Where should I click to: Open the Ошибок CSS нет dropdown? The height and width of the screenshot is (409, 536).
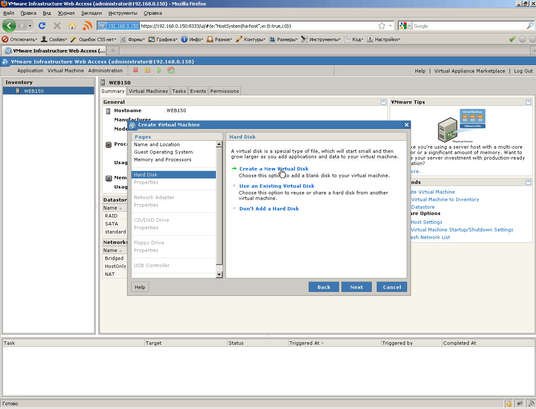(93, 39)
